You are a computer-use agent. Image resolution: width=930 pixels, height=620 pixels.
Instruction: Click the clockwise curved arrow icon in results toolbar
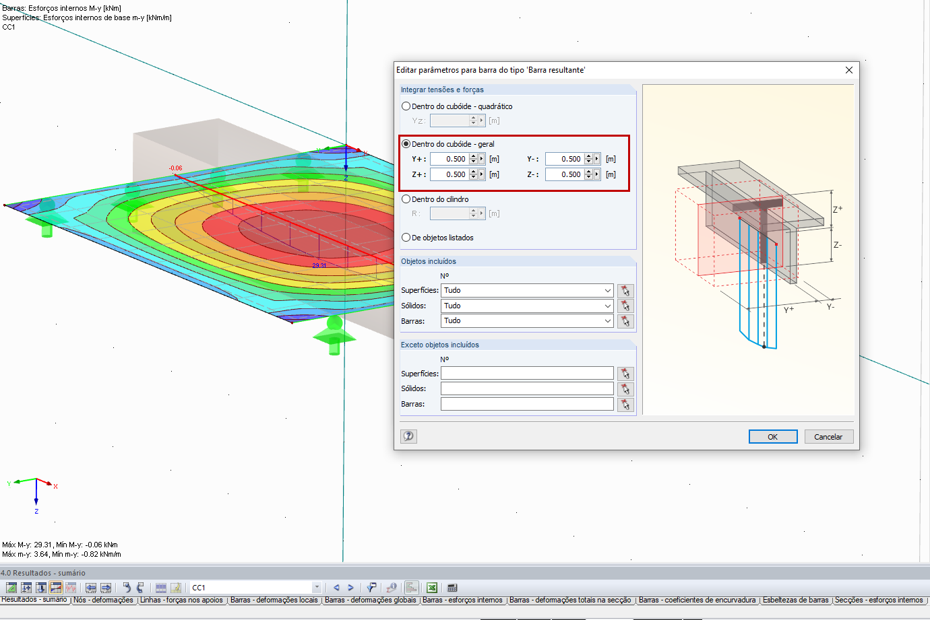click(x=126, y=588)
